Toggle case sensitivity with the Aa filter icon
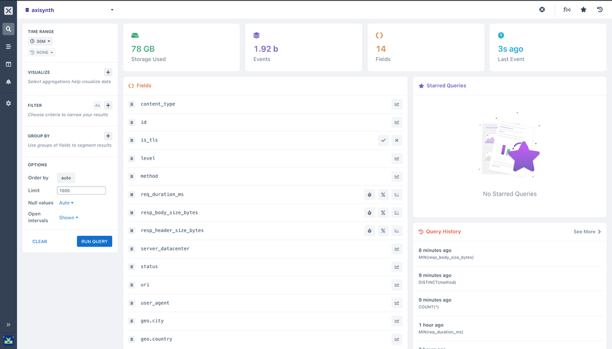 tap(97, 105)
